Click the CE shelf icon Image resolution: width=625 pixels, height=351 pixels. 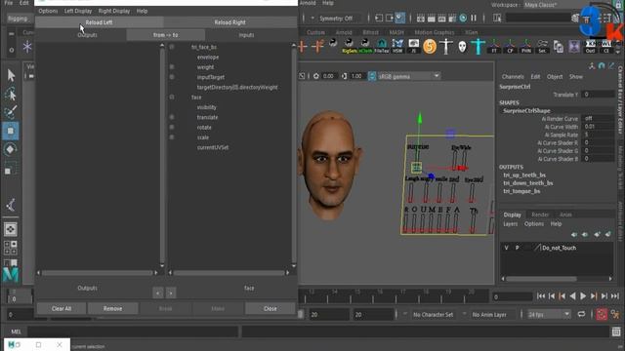[606, 47]
